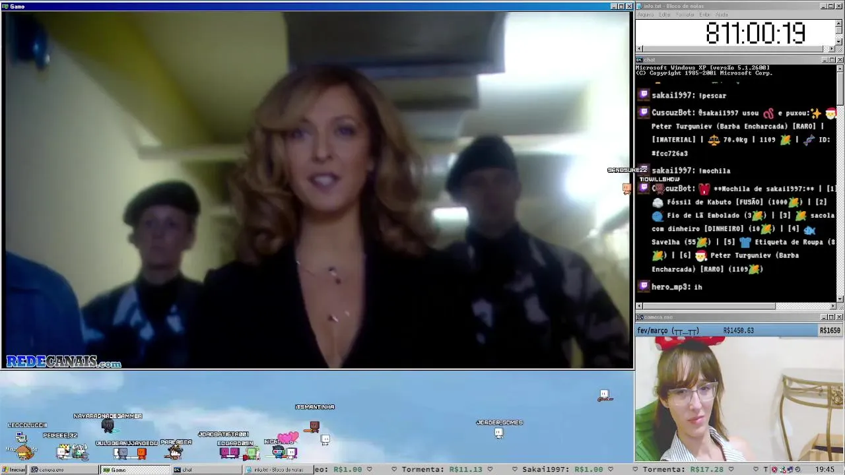845x475 pixels.
Task: Maximize the camera.exe window
Action: pos(832,317)
